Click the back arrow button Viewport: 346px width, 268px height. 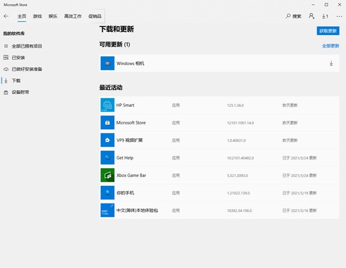6,16
